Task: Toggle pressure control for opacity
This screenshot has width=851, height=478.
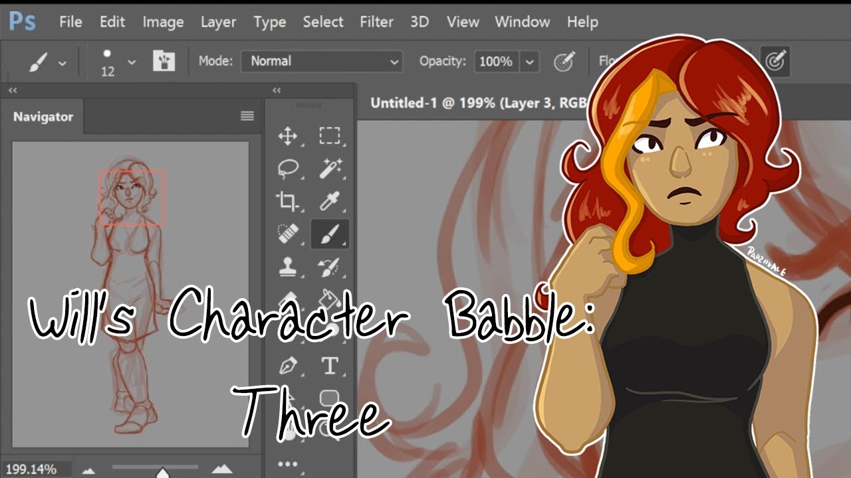Action: [564, 61]
